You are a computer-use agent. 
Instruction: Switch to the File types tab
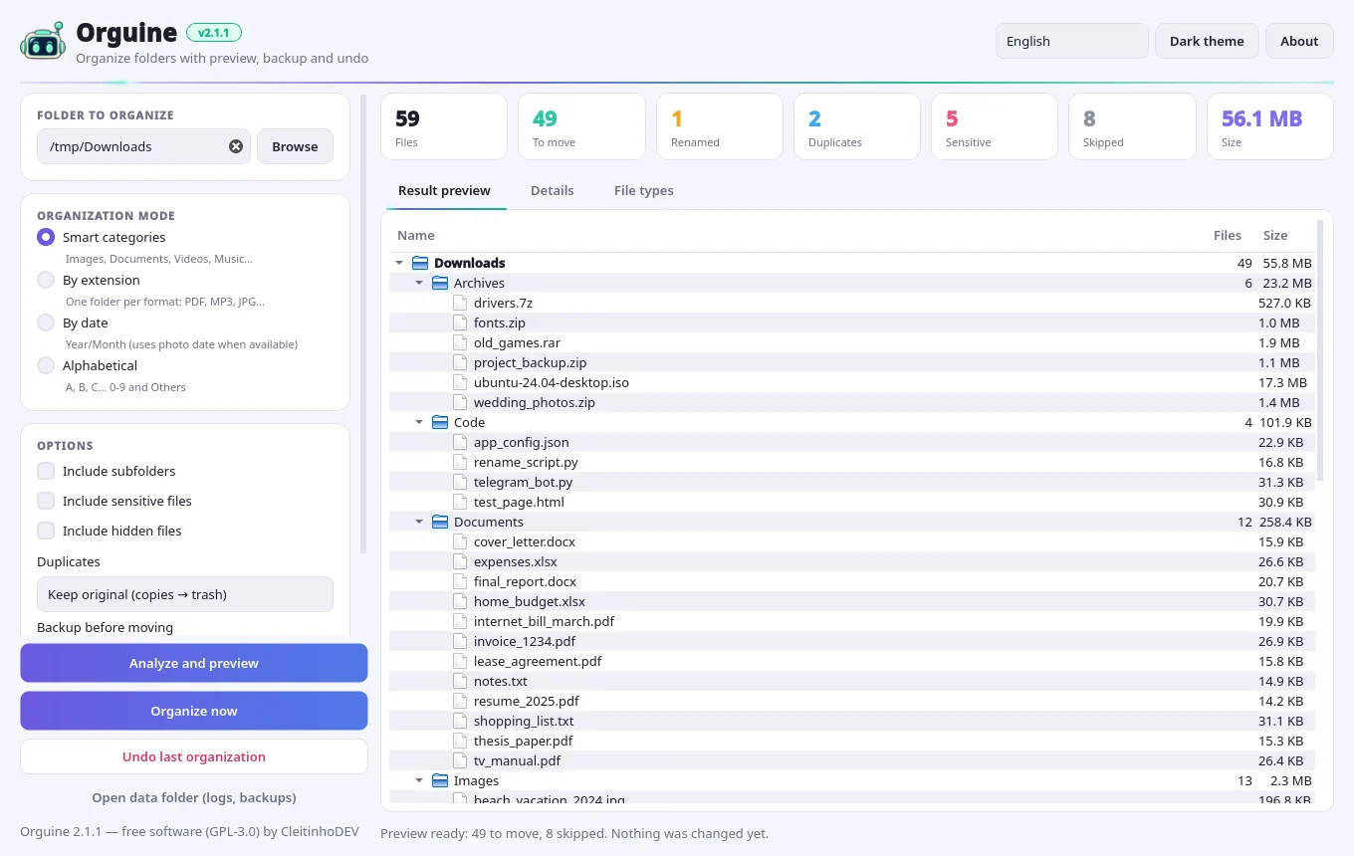(643, 190)
